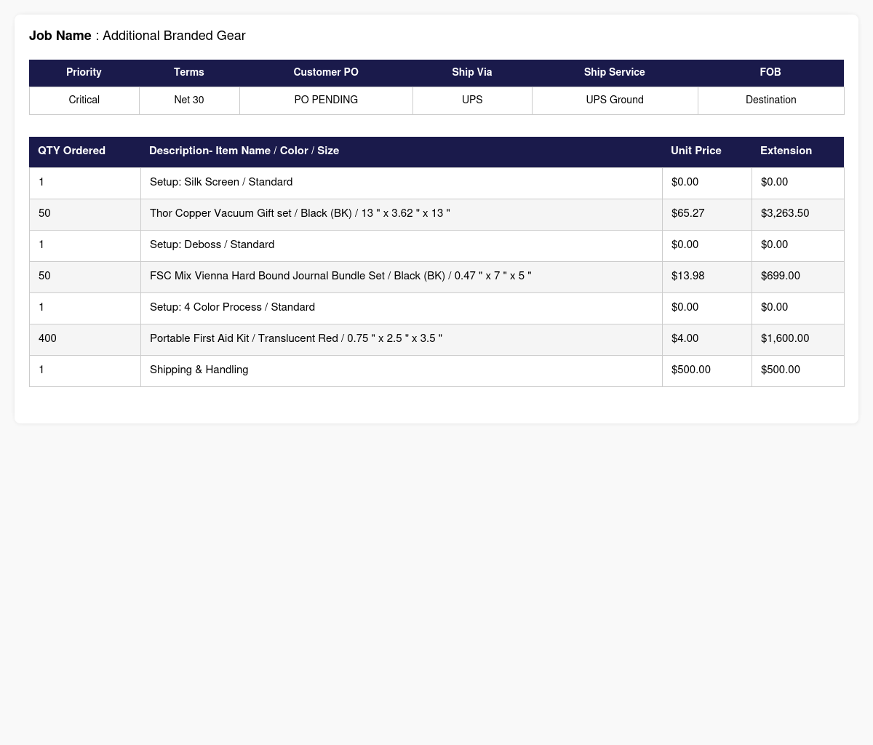
Task: Click the Job Name Additional Branded Gear title
Action: tap(137, 36)
